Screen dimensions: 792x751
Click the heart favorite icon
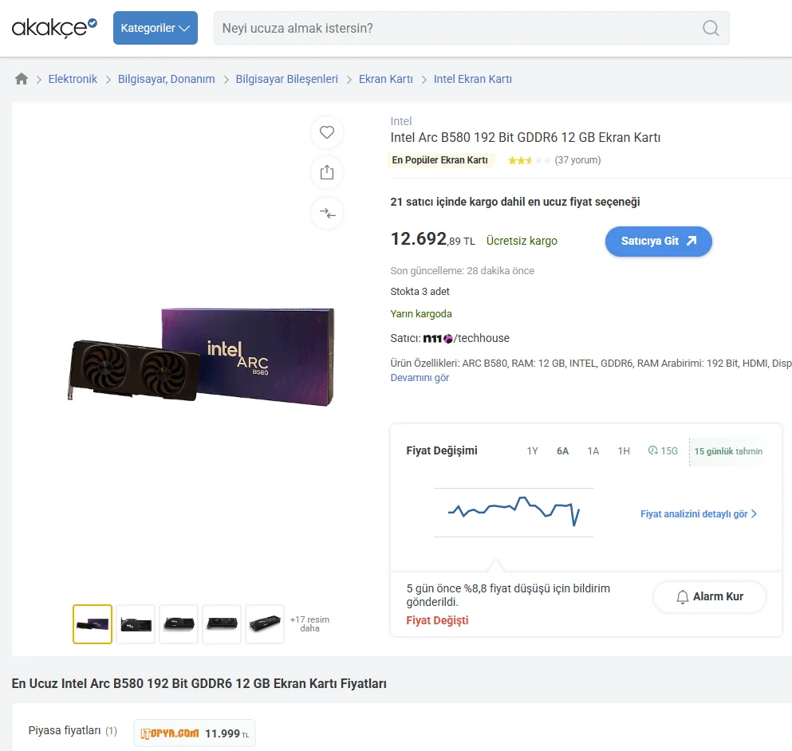pos(327,132)
